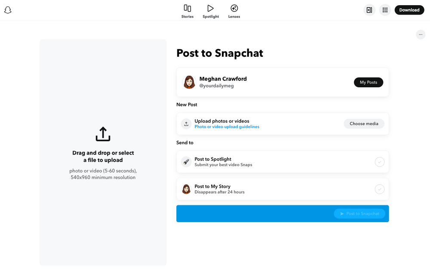The height and width of the screenshot is (269, 430).
Task: Enable Post to Spotlight
Action: (x=380, y=162)
